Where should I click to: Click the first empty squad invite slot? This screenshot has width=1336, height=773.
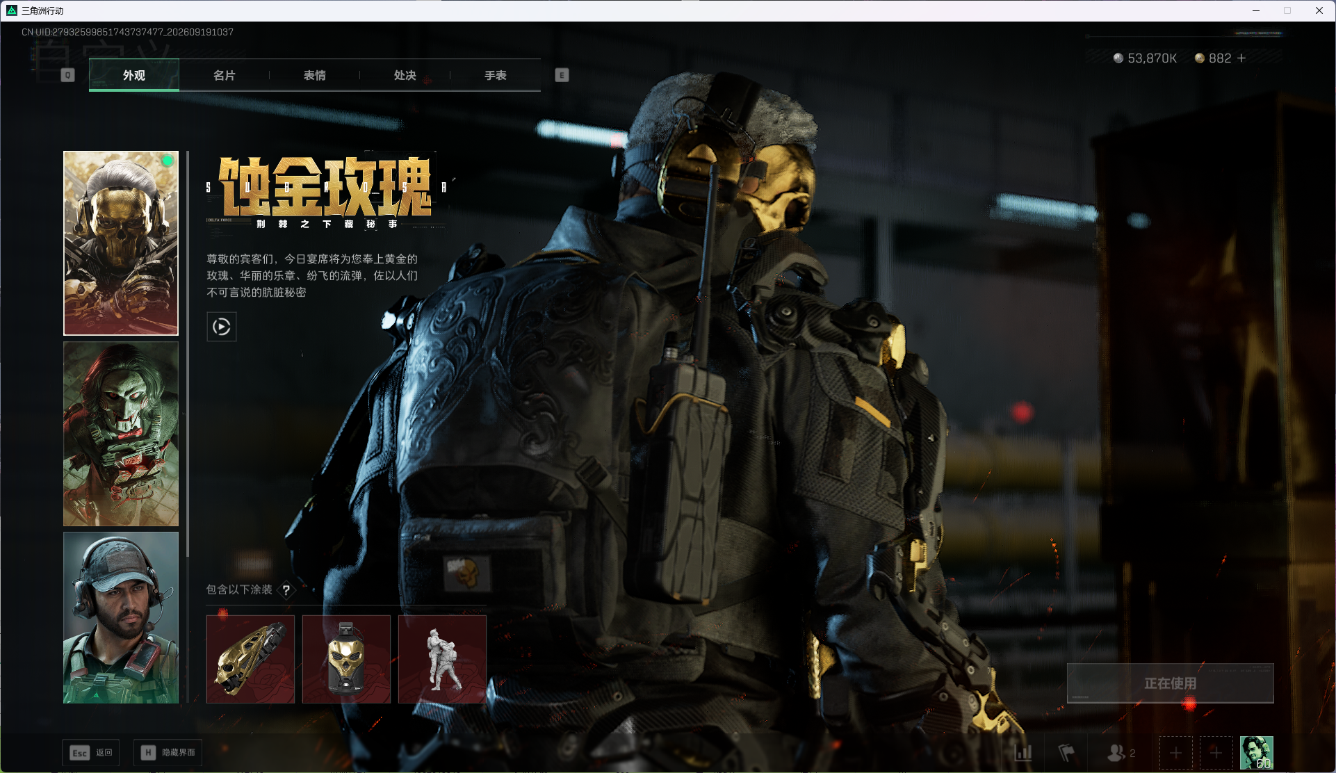point(1175,753)
